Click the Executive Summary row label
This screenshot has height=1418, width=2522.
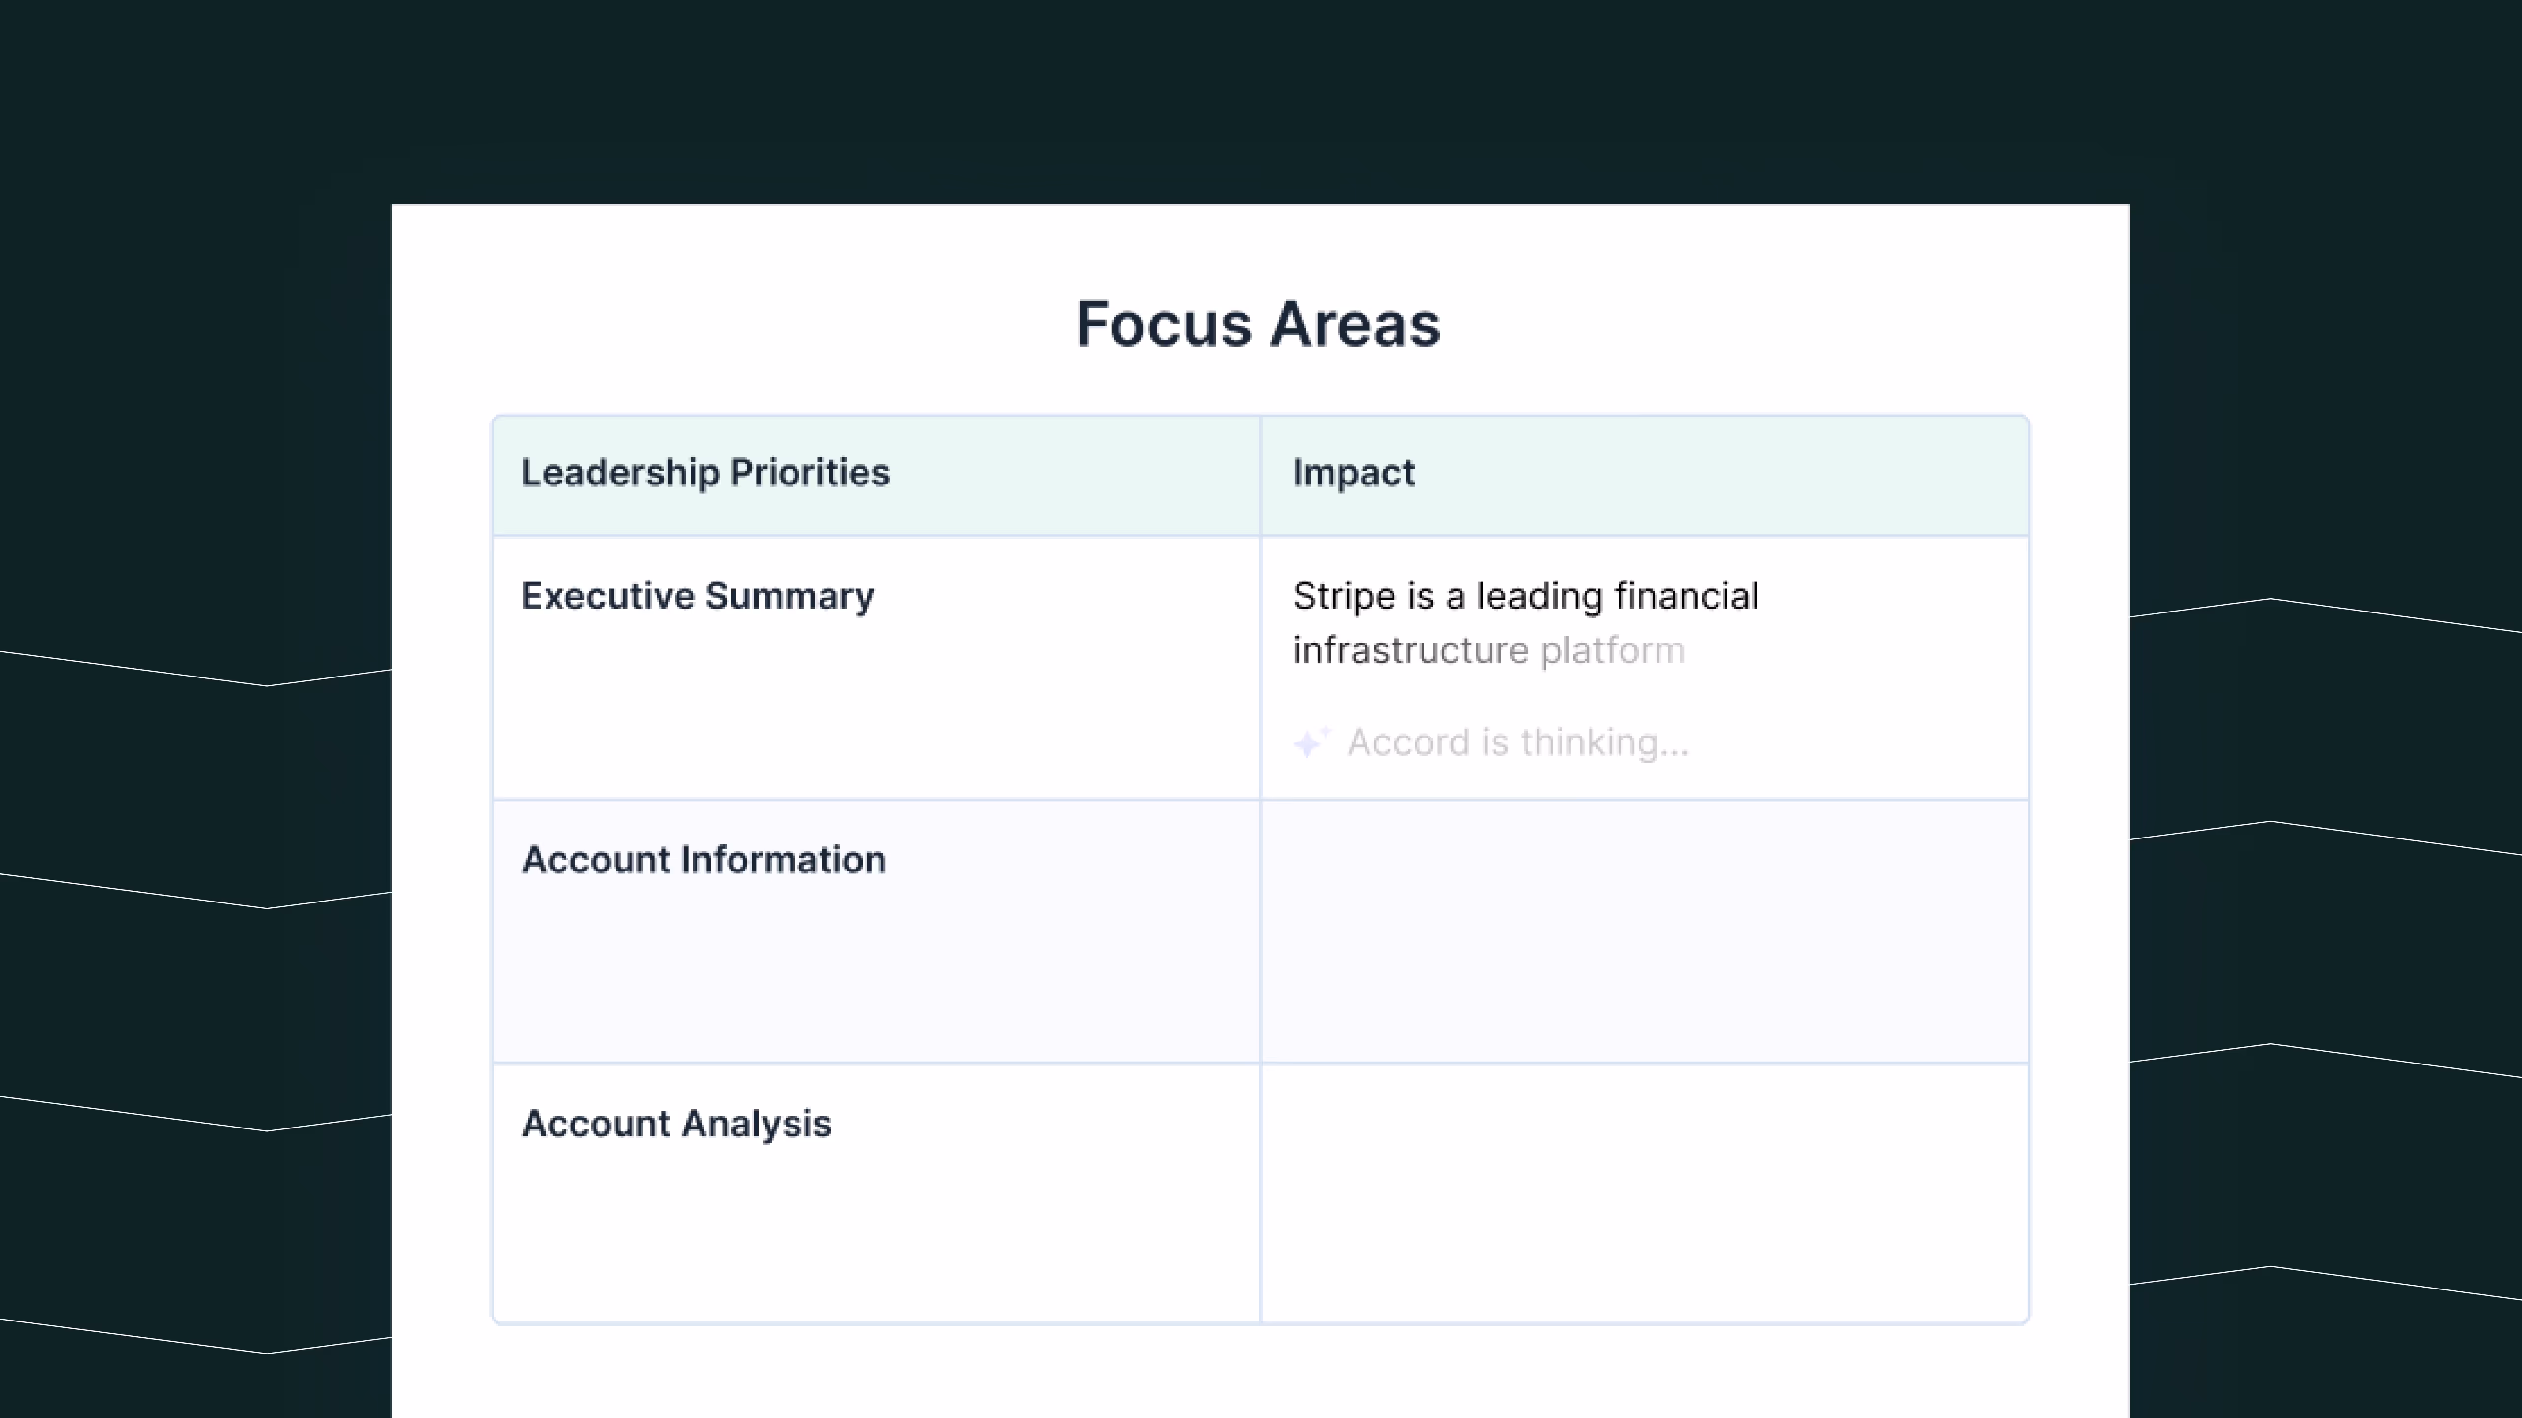coord(697,596)
